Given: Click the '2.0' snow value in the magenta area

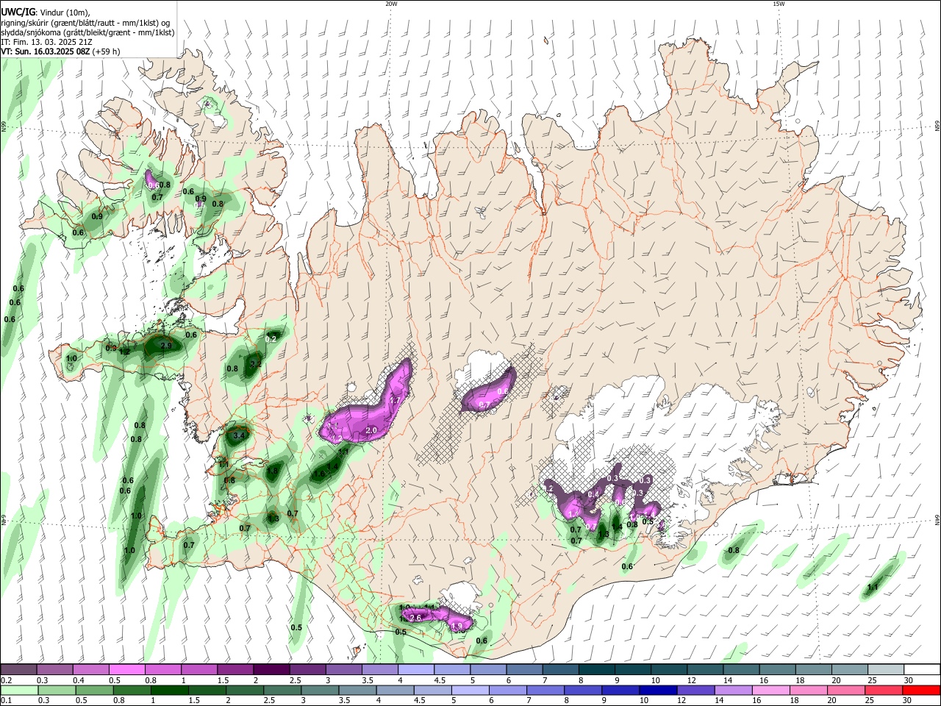Looking at the screenshot, I should pos(371,430).
